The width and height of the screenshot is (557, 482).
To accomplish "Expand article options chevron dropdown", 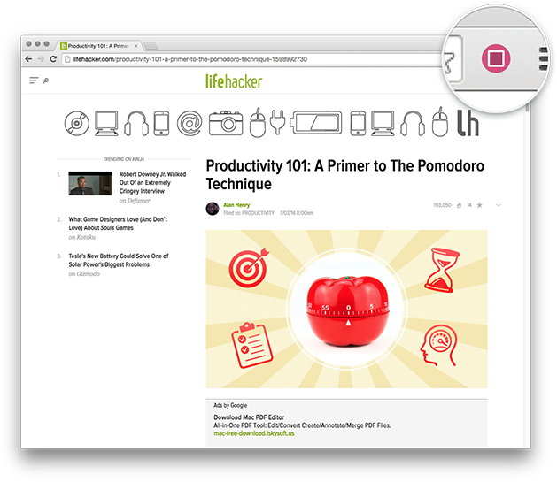I will click(499, 205).
